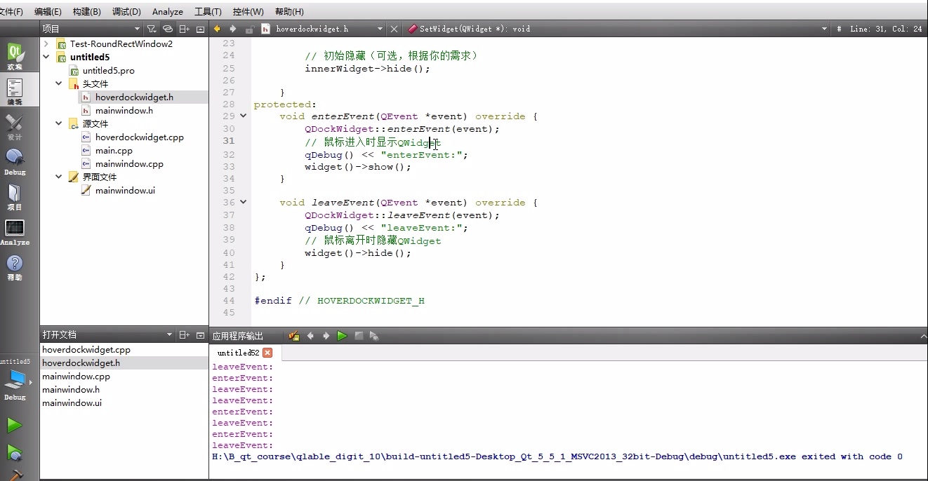Click the next output item arrow
928x481 pixels.
[x=325, y=336]
